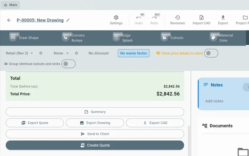The height and width of the screenshot is (156, 249).
Task: Open settings gear beside -None- dropdown
Action: (76, 53)
